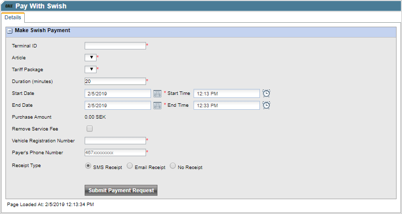Select the SMS Receipt option

(88, 166)
